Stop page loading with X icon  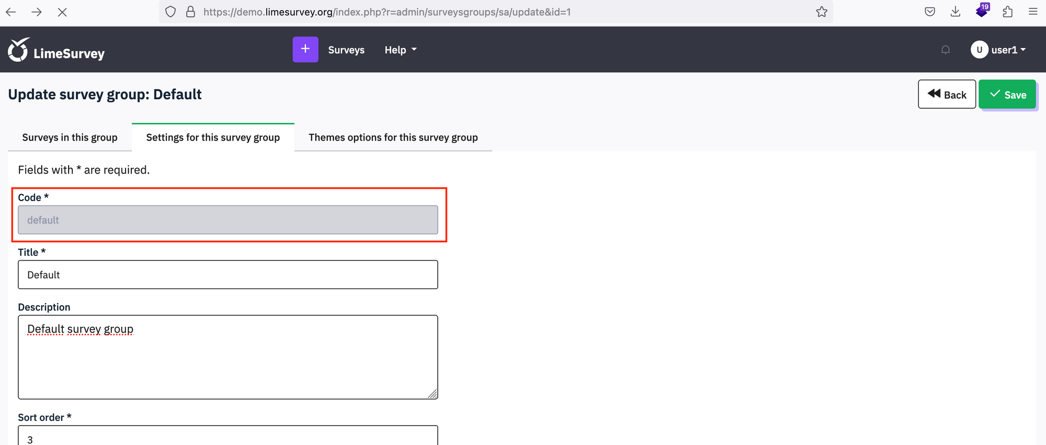(62, 12)
